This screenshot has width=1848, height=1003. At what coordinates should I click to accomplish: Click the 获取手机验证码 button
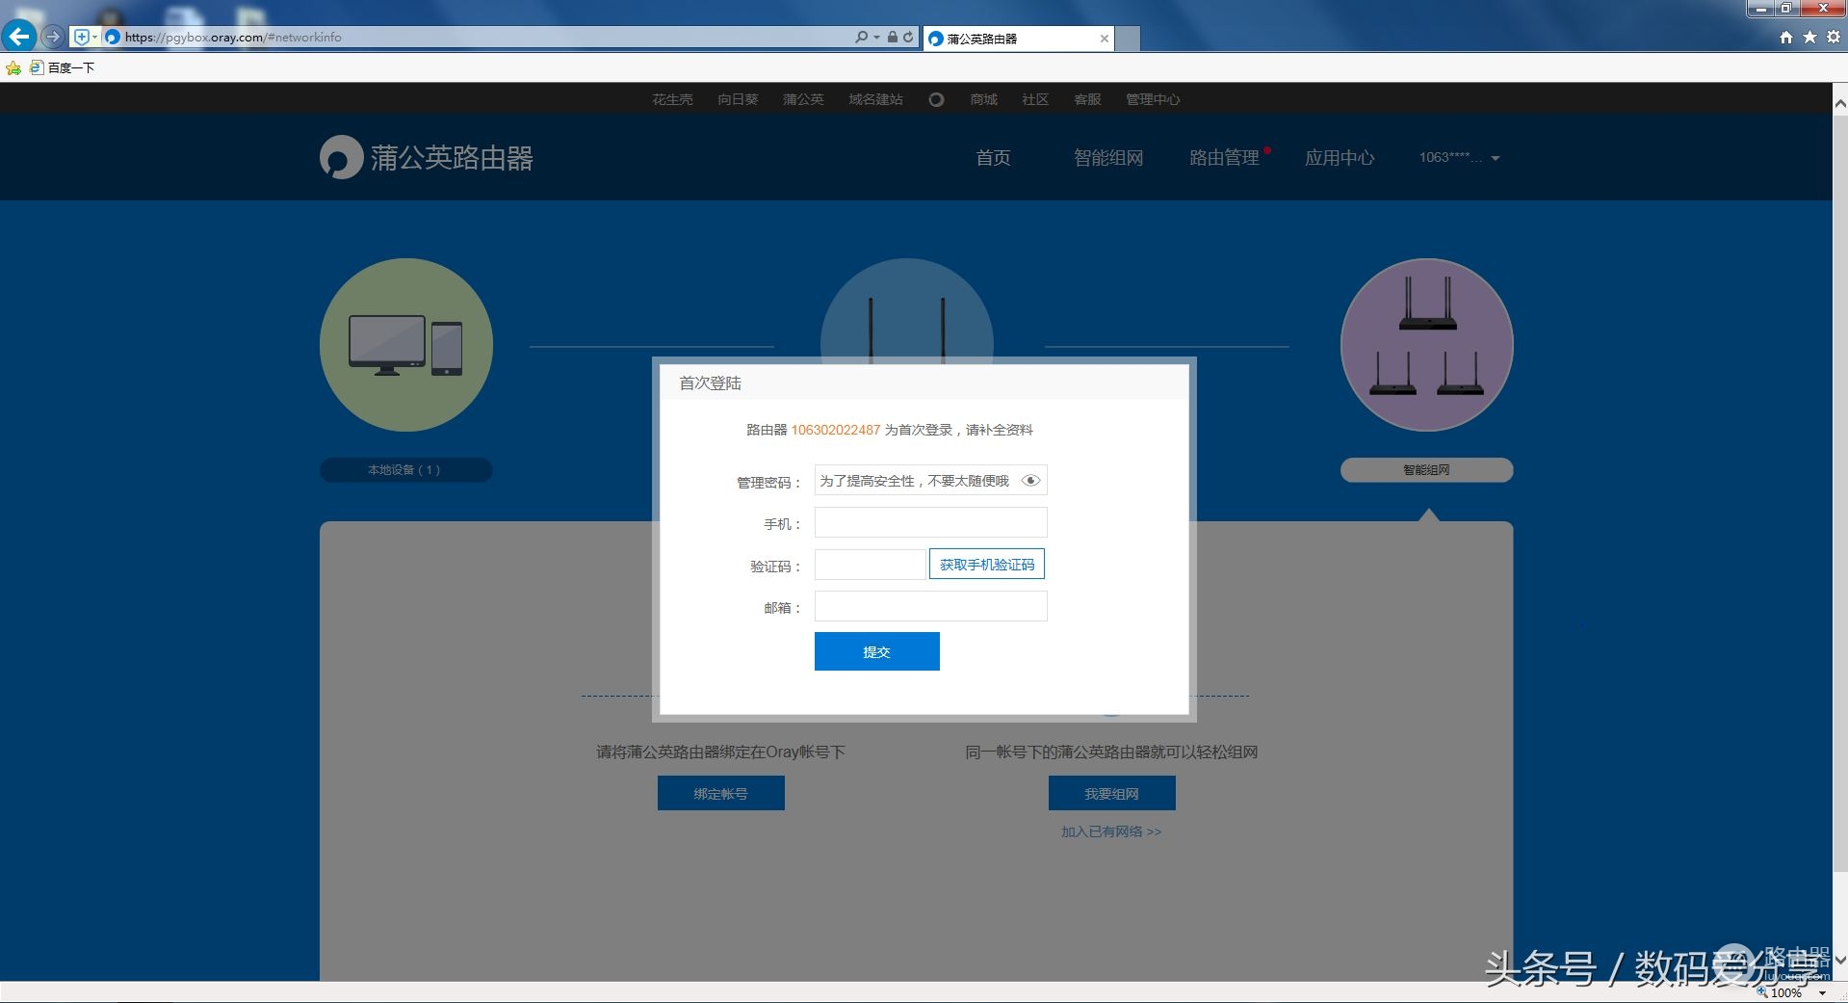tap(986, 565)
